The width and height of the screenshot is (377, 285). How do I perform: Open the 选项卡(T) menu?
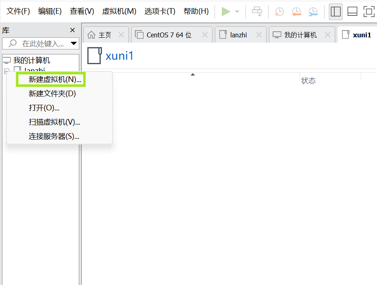coord(160,11)
